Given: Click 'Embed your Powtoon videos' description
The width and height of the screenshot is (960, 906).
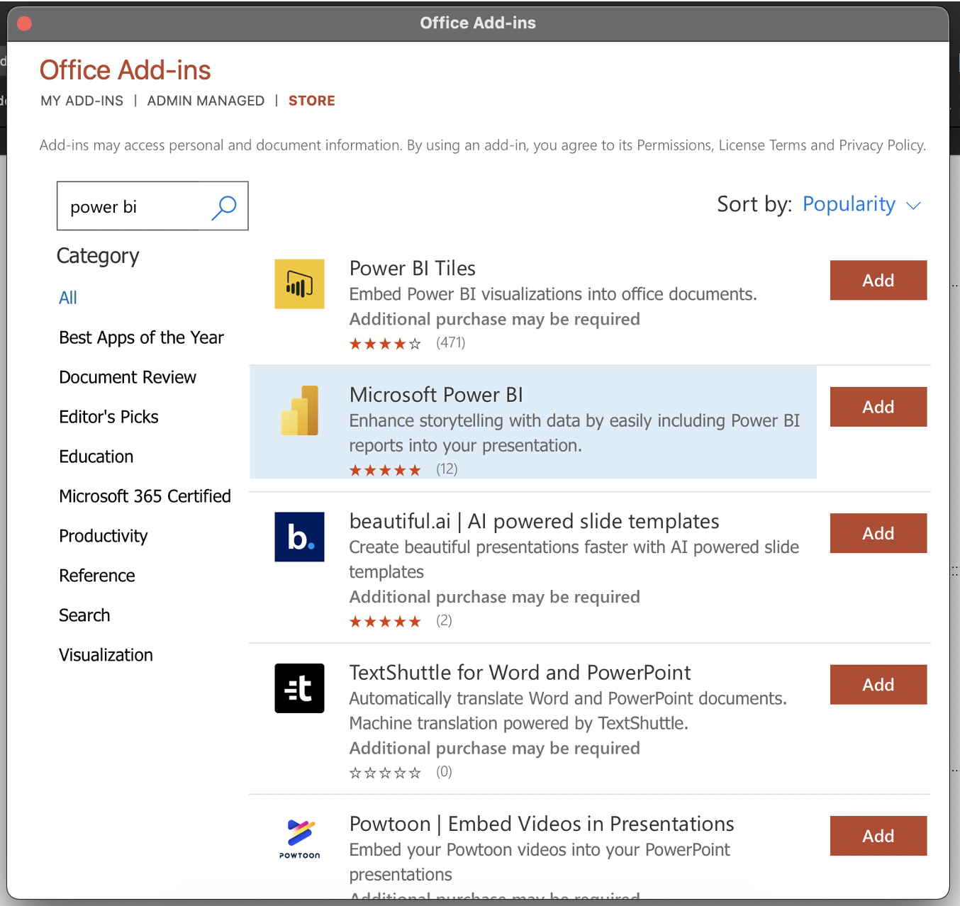Looking at the screenshot, I should click(x=539, y=862).
